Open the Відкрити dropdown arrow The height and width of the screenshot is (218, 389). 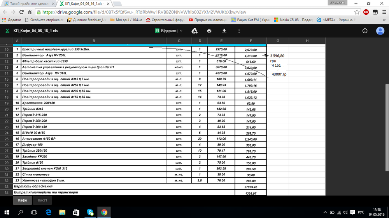click(181, 31)
